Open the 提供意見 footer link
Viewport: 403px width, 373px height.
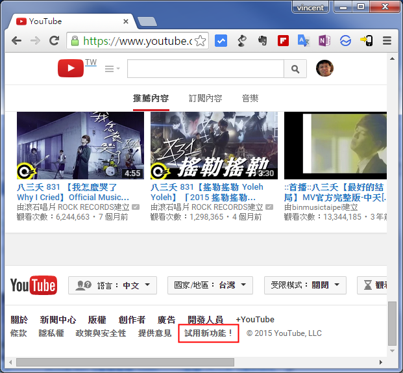[154, 333]
